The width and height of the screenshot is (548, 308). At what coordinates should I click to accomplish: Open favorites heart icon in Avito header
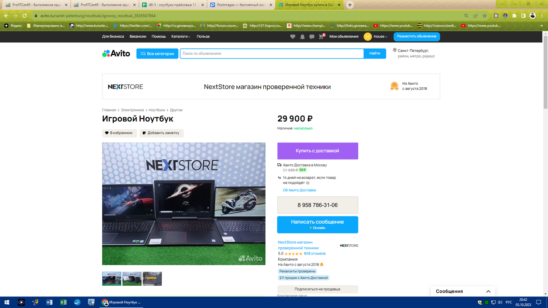(x=293, y=37)
